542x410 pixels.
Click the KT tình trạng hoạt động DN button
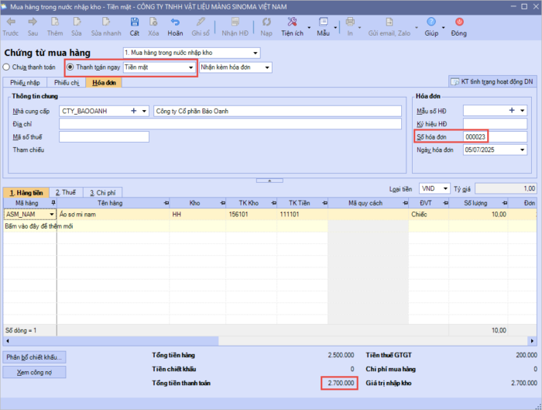492,81
